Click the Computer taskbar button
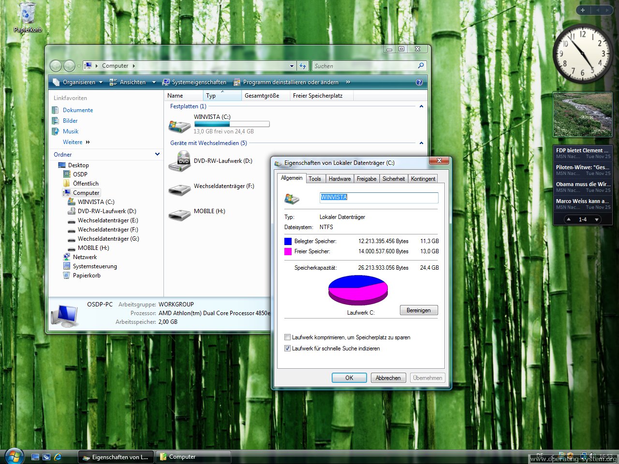This screenshot has width=619, height=464. pyautogui.click(x=193, y=457)
